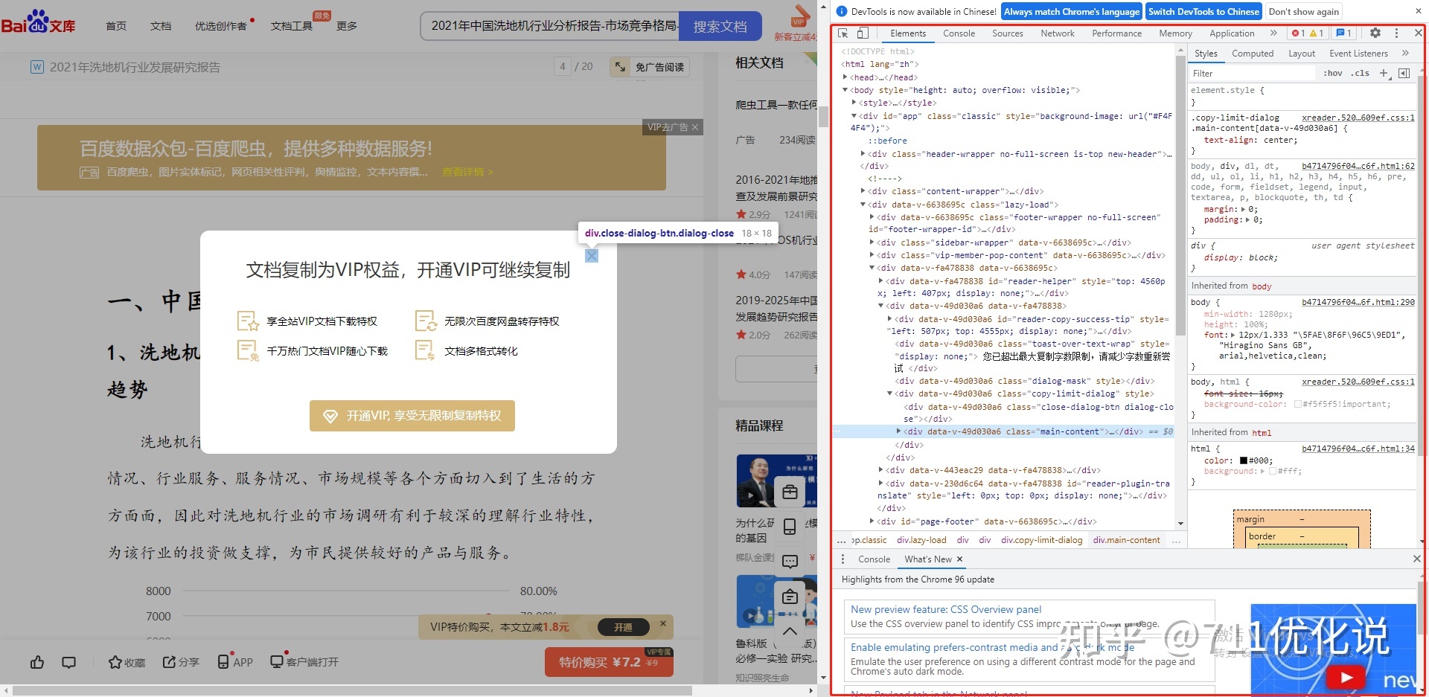1429x697 pixels.
Task: Click the APP phone icon
Action: [x=223, y=662]
